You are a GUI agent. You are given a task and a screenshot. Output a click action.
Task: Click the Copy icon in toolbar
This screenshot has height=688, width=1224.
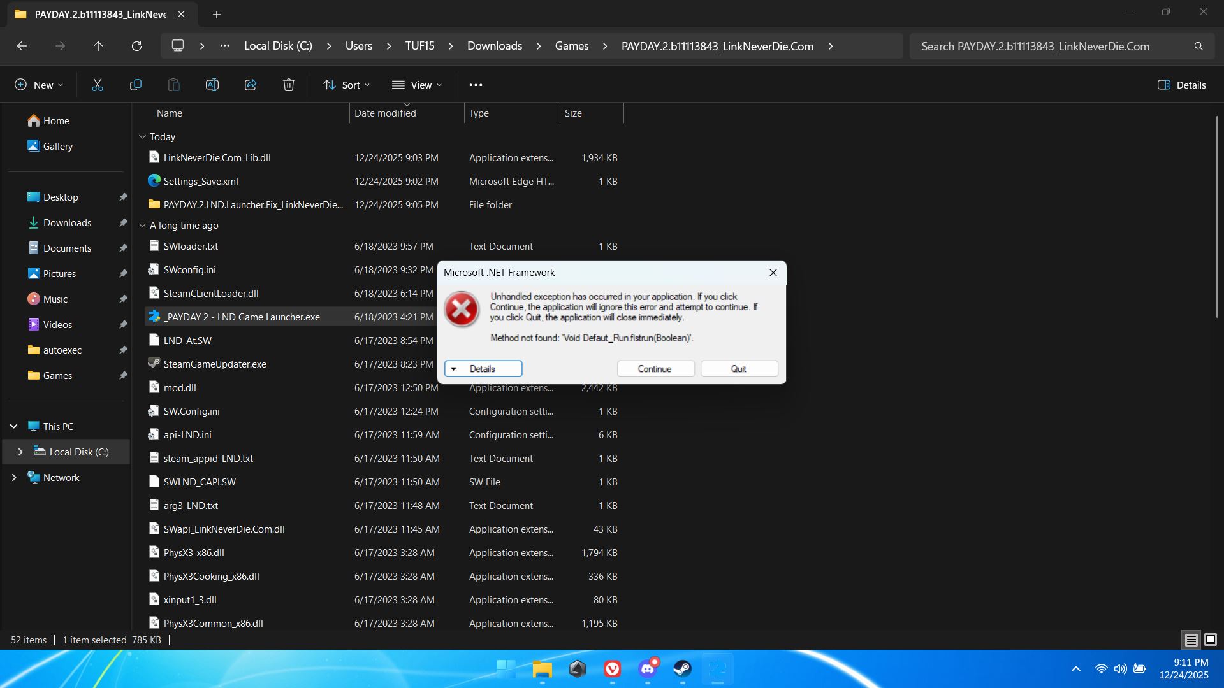coord(135,85)
